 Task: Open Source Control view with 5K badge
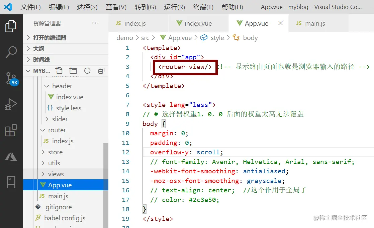tap(11, 79)
